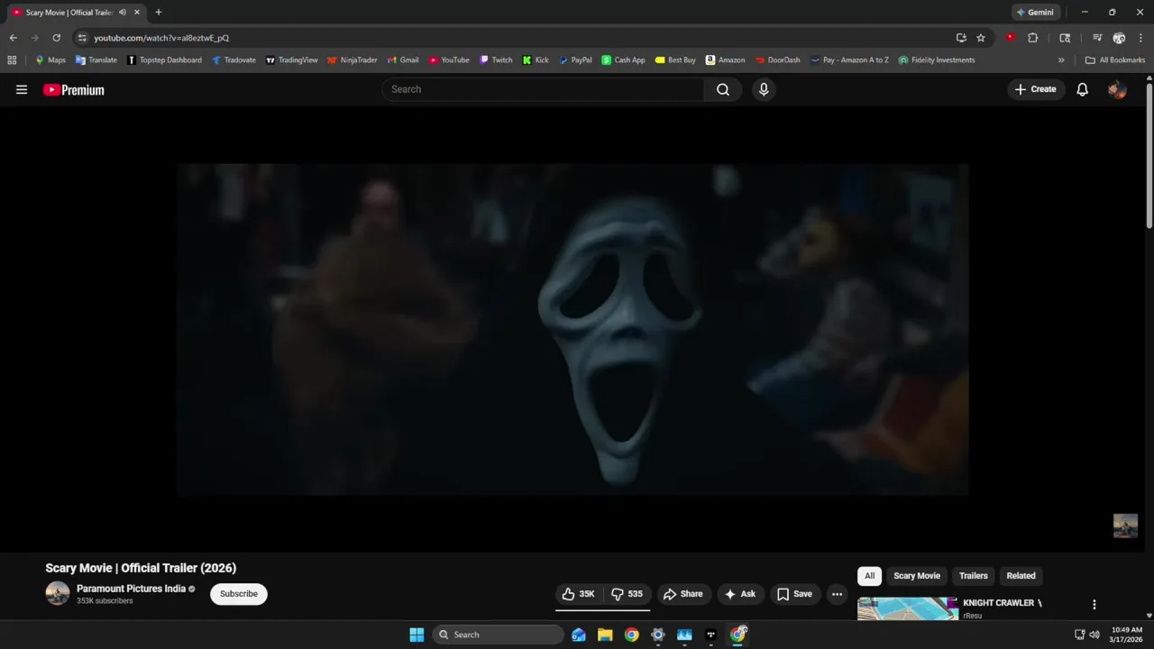
Task: Like the video with 35K thumbs up
Action: (579, 594)
